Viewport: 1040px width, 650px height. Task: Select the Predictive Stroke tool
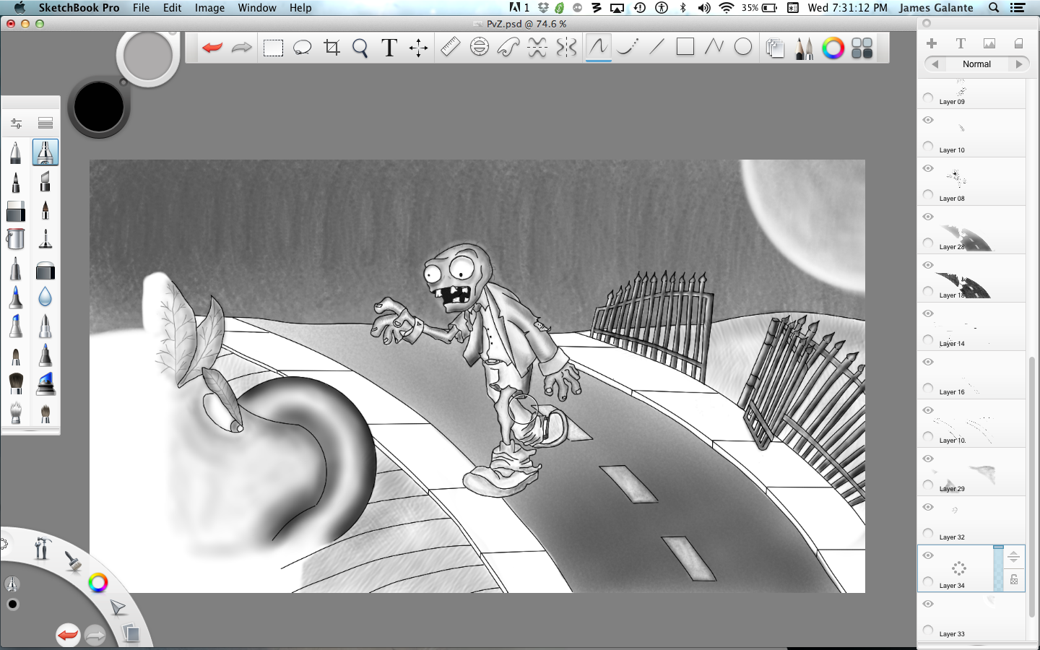628,48
